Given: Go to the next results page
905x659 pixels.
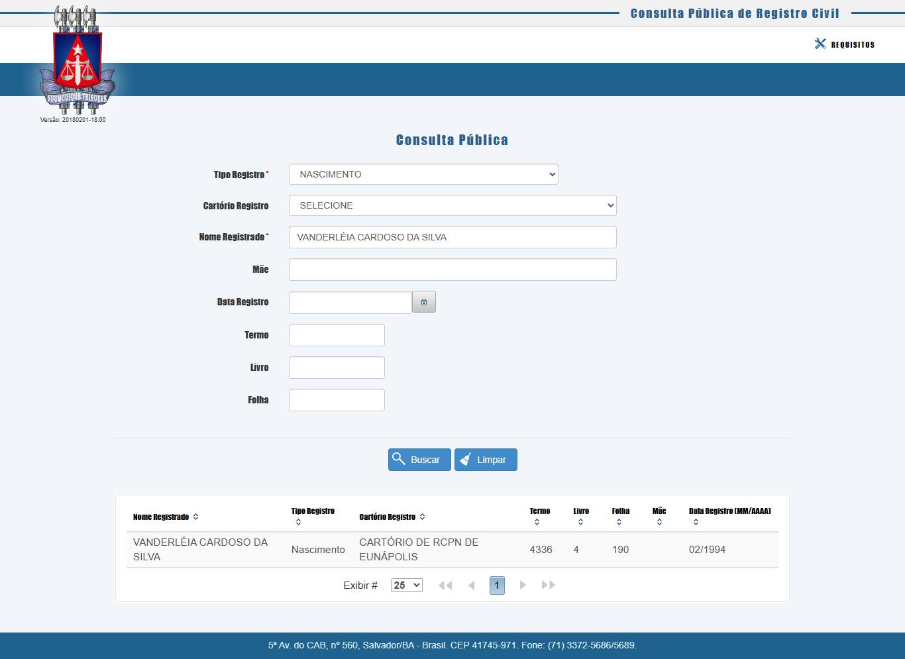Looking at the screenshot, I should tap(523, 585).
